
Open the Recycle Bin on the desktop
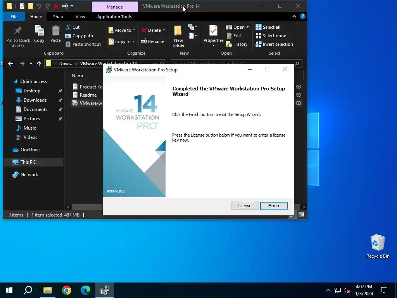click(x=378, y=246)
